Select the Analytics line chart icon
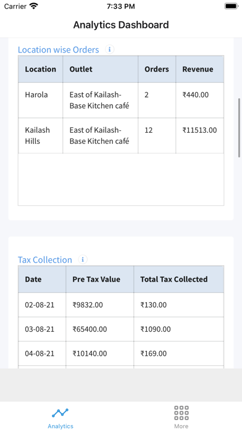The width and height of the screenshot is (242, 430). (x=60, y=412)
